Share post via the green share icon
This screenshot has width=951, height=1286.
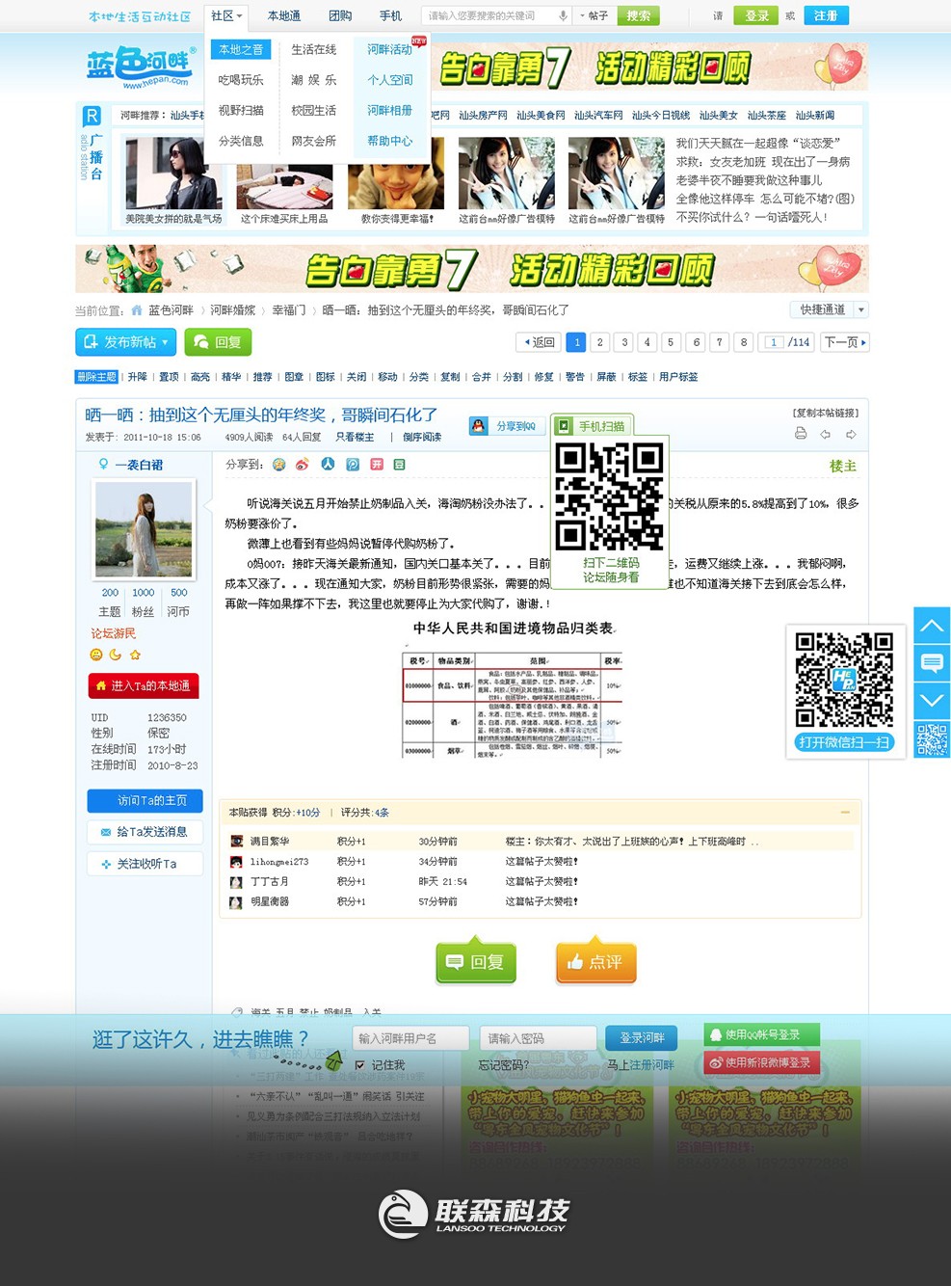pos(399,465)
